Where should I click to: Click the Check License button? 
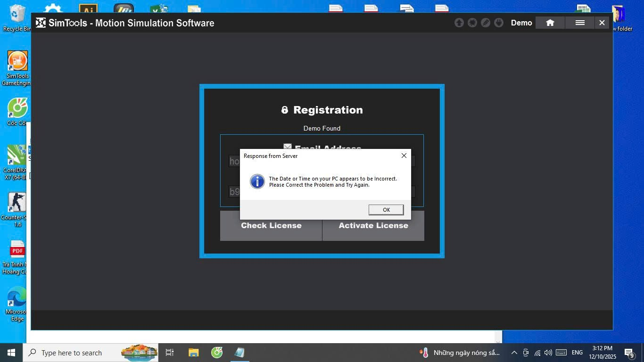point(271,226)
